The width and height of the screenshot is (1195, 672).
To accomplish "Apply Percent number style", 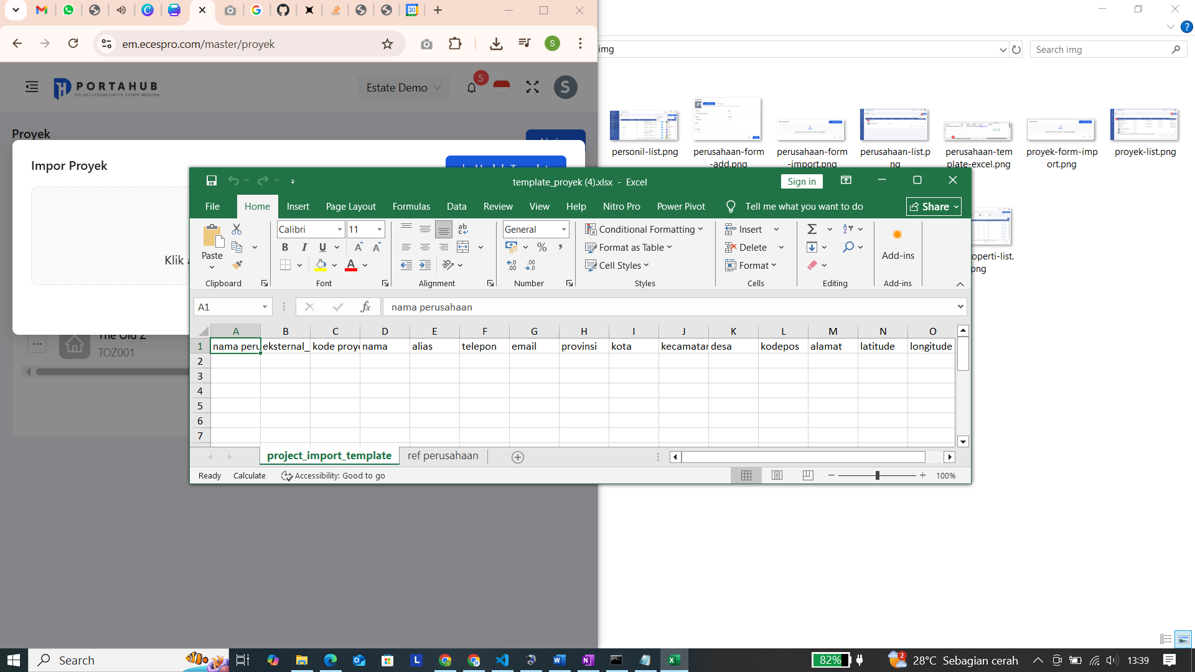I will [541, 247].
